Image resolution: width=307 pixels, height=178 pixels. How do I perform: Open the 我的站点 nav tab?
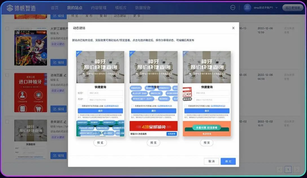pos(75,8)
